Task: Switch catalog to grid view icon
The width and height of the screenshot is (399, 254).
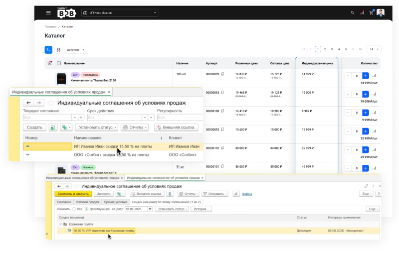Action: click(58, 50)
